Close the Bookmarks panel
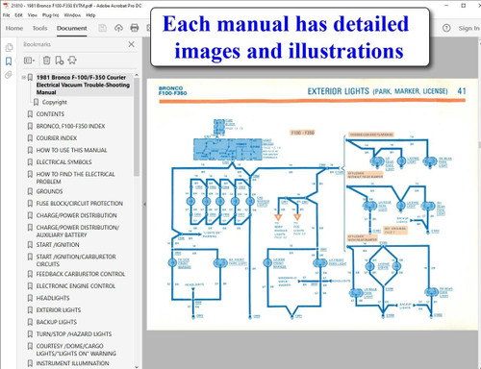This screenshot has height=369, width=481. (x=132, y=44)
